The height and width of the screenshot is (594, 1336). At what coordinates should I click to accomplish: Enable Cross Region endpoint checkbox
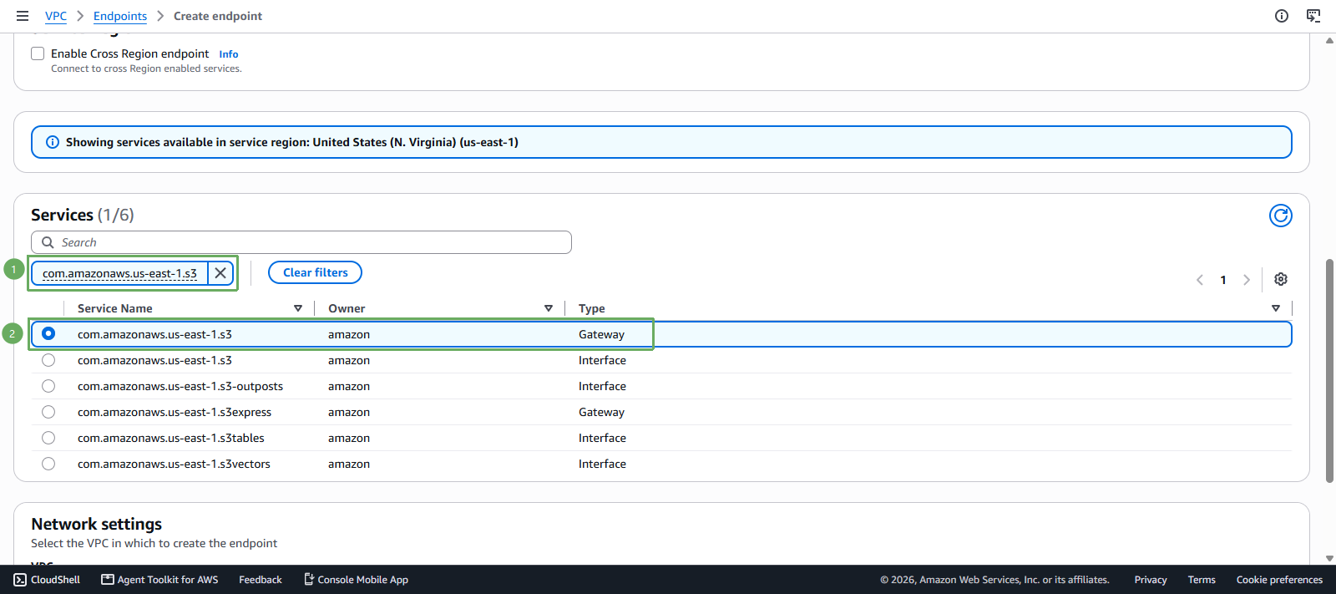(38, 53)
